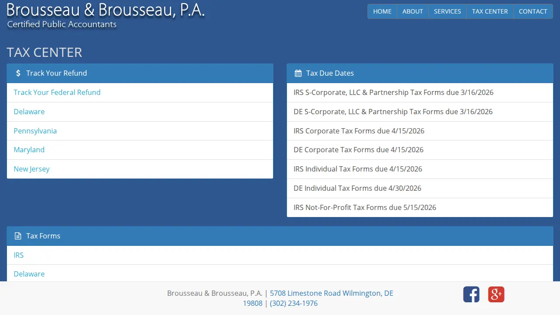Screen dimensions: 560x315
Task: Open the SERVICES menu item
Action: pos(448,11)
